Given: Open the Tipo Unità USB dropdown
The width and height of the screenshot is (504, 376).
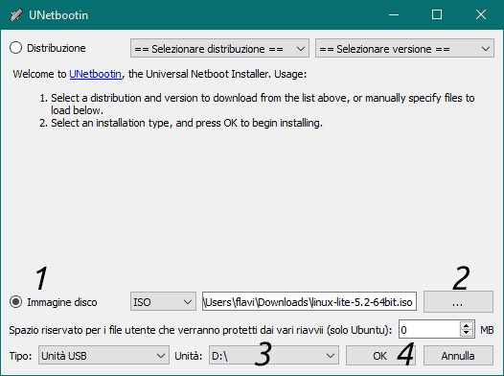Looking at the screenshot, I should pyautogui.click(x=103, y=355).
